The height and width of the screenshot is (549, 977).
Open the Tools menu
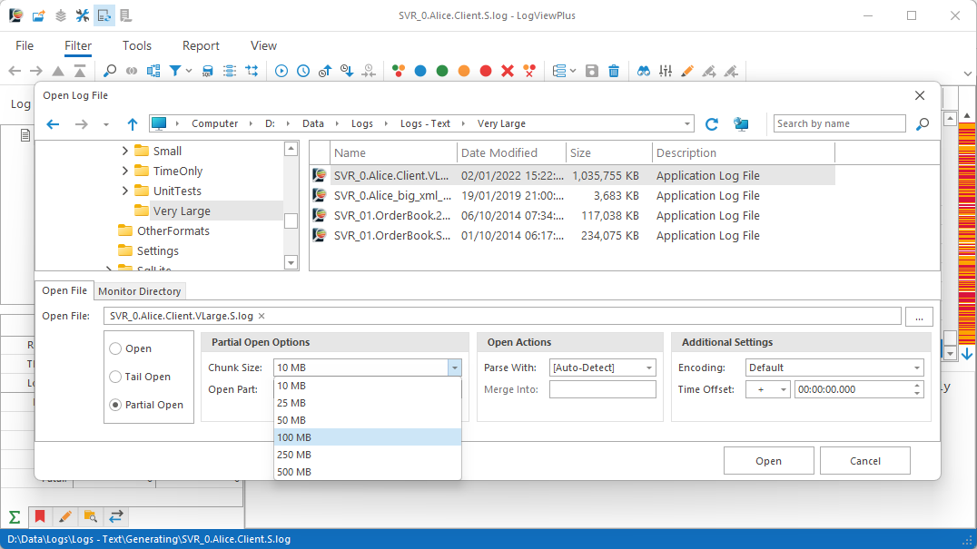coord(137,45)
